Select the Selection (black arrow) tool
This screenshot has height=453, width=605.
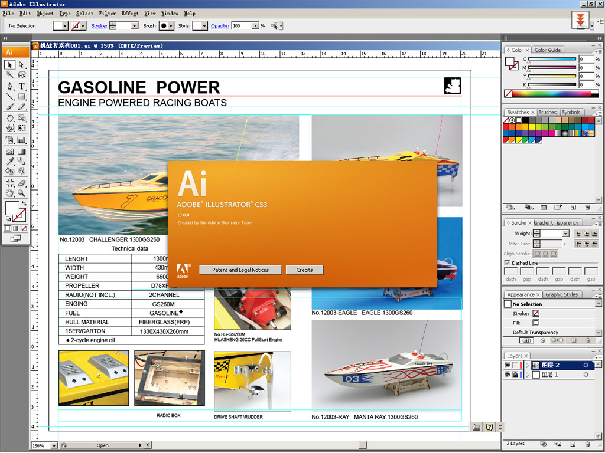point(10,64)
